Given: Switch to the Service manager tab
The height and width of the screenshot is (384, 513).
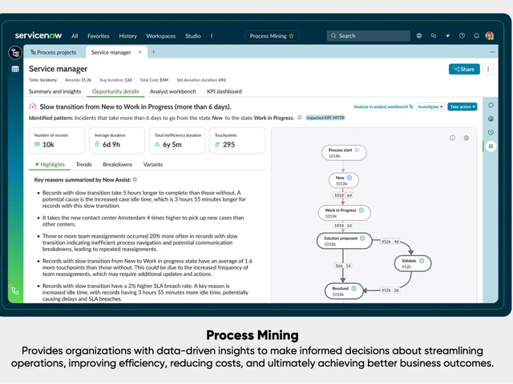Looking at the screenshot, I should [x=111, y=52].
